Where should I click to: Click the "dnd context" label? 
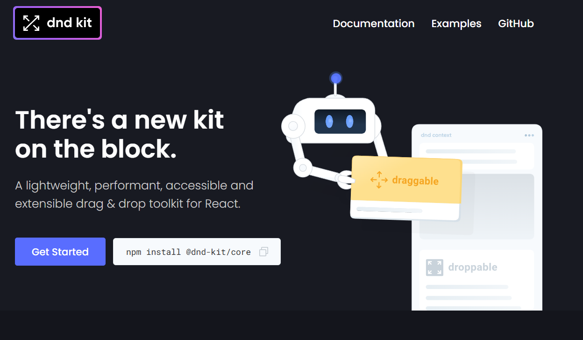(x=436, y=135)
